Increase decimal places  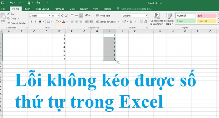point(141,22)
